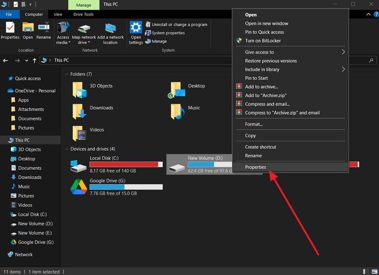Click the Back navigation arrow
This screenshot has width=379, height=275.
pyautogui.click(x=5, y=61)
